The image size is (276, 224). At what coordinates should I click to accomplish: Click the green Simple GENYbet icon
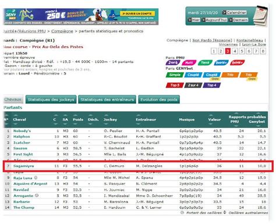[175, 75]
